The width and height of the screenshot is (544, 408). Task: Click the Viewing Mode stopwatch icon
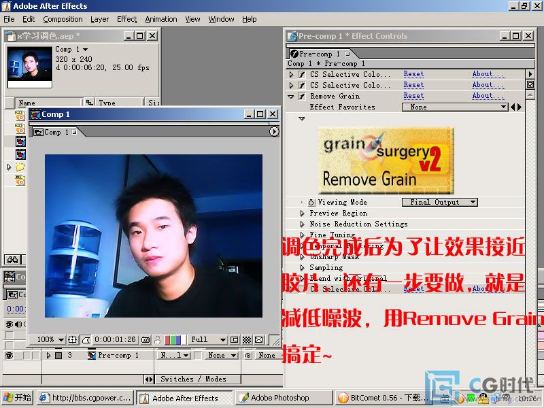311,202
